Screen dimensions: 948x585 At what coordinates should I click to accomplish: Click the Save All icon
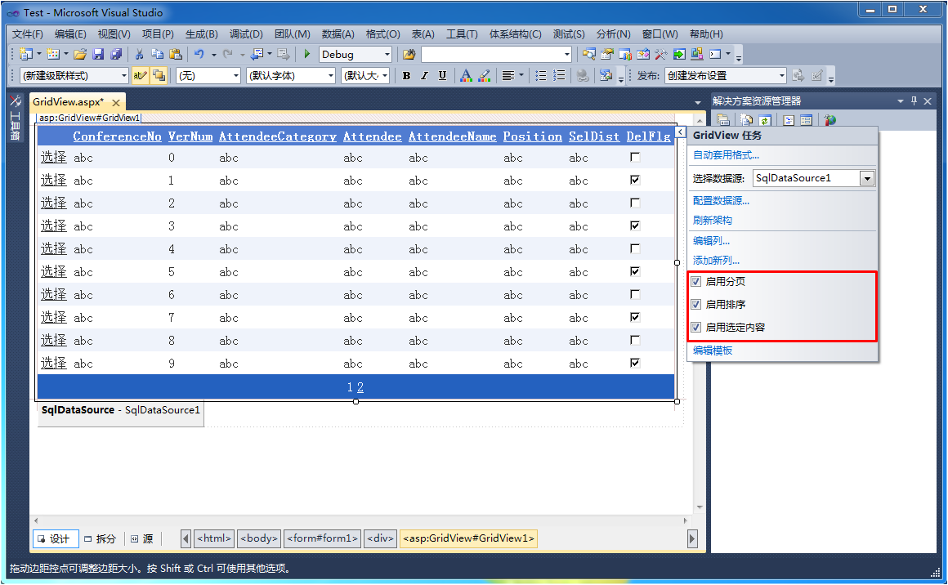click(x=116, y=55)
